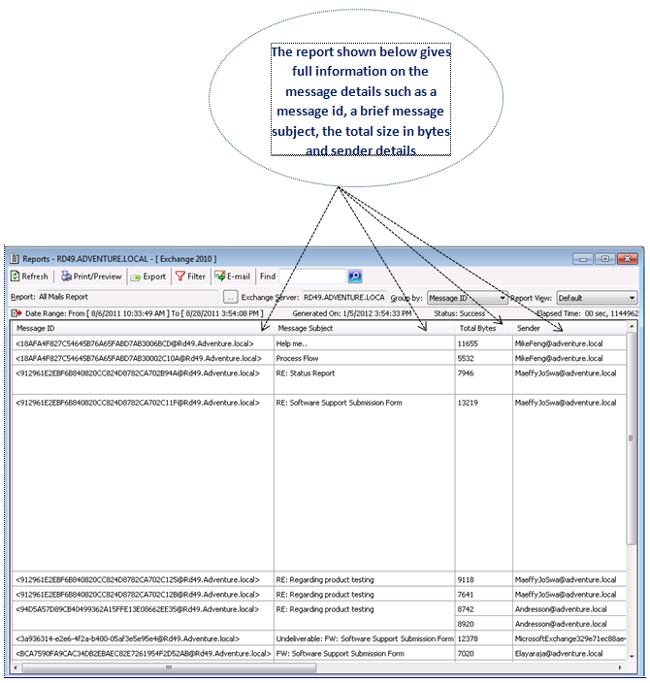Sort by the Message ID column header
This screenshot has height=683, width=650.
tap(143, 328)
